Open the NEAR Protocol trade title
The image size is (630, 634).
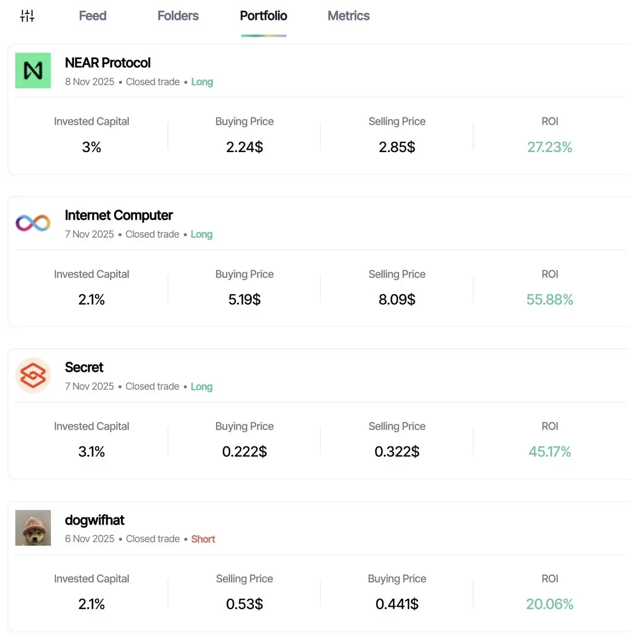pyautogui.click(x=108, y=63)
